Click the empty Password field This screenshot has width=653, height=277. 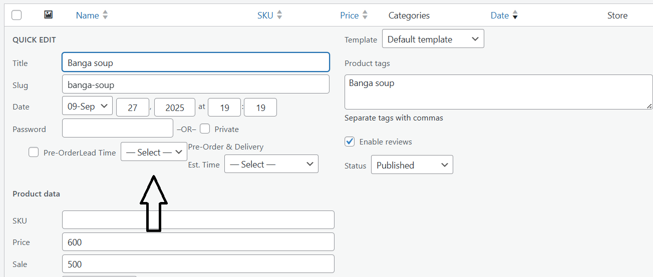(x=117, y=128)
